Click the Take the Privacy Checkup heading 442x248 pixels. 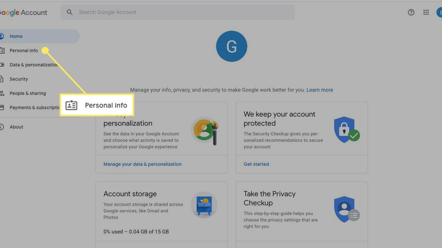pyautogui.click(x=270, y=198)
